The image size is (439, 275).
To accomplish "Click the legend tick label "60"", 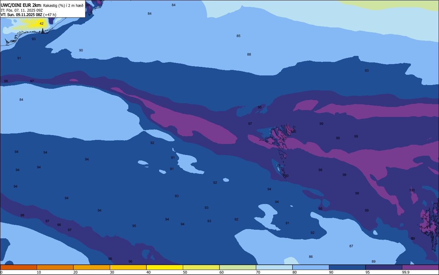I will coord(222,272).
